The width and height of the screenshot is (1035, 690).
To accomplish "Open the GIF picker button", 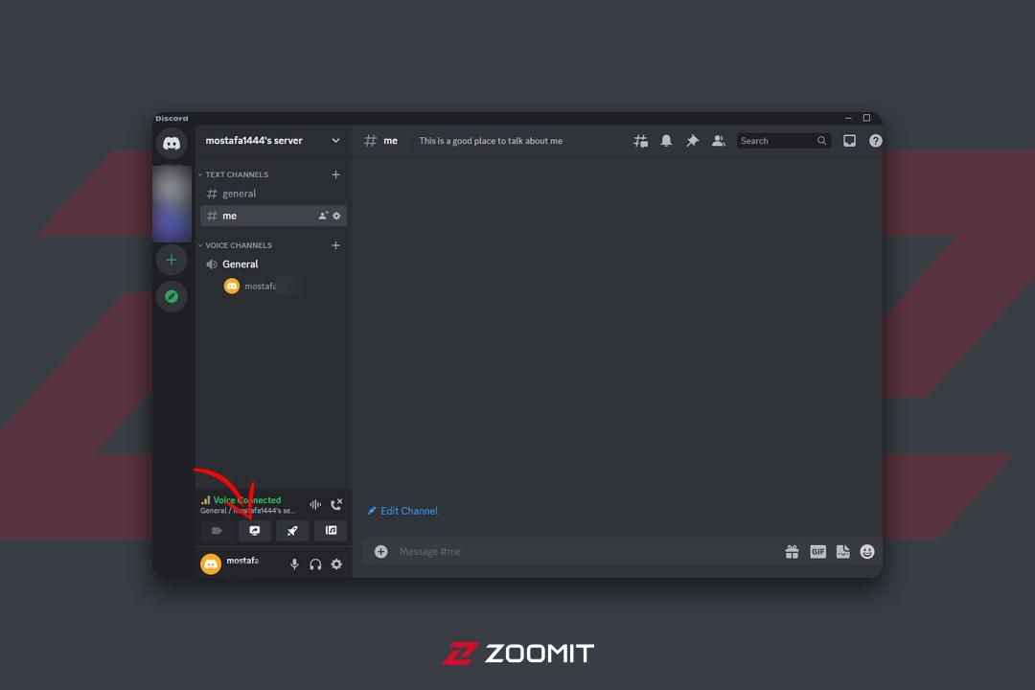I will pos(817,551).
